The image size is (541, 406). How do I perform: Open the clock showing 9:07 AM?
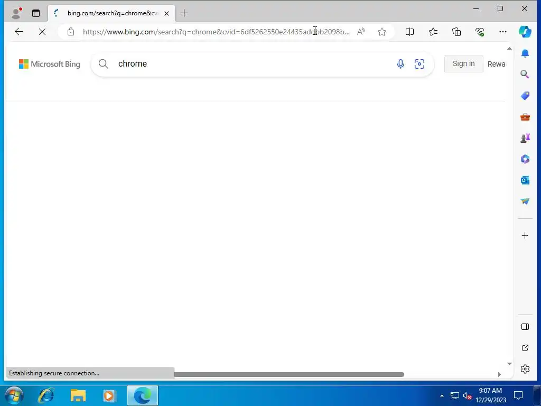pos(490,395)
